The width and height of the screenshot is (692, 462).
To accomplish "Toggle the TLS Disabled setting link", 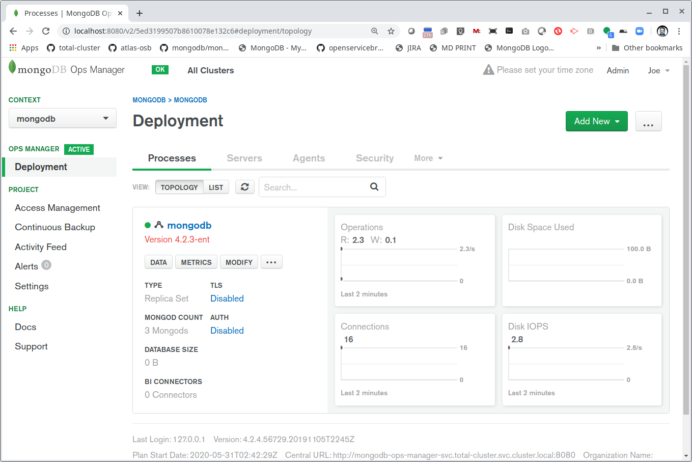I will coord(227,298).
